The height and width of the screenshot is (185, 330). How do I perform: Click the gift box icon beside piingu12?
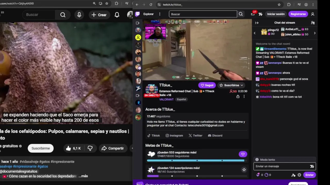[x=264, y=32]
